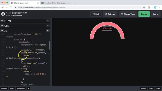Click the keyboard shortcuts command icon

(28, 88)
